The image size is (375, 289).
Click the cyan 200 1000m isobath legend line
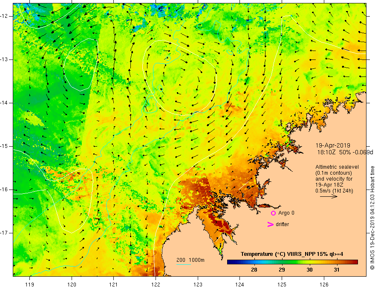coord(183,264)
